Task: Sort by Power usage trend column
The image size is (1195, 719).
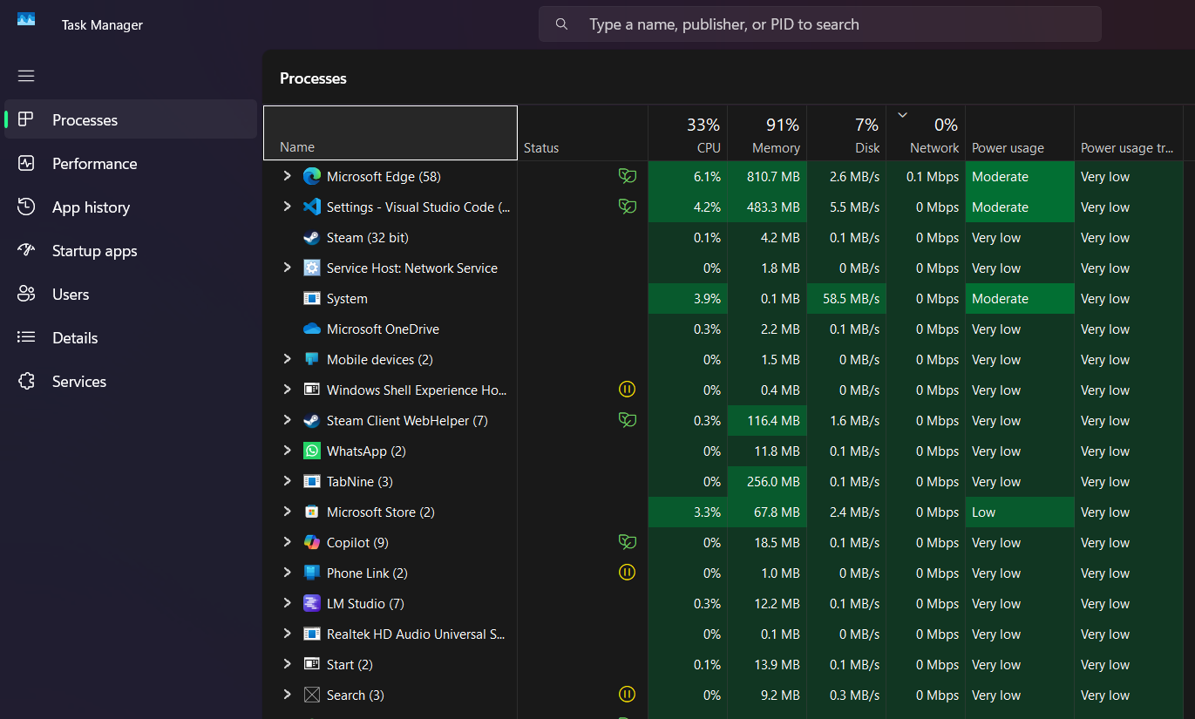Action: tap(1129, 133)
